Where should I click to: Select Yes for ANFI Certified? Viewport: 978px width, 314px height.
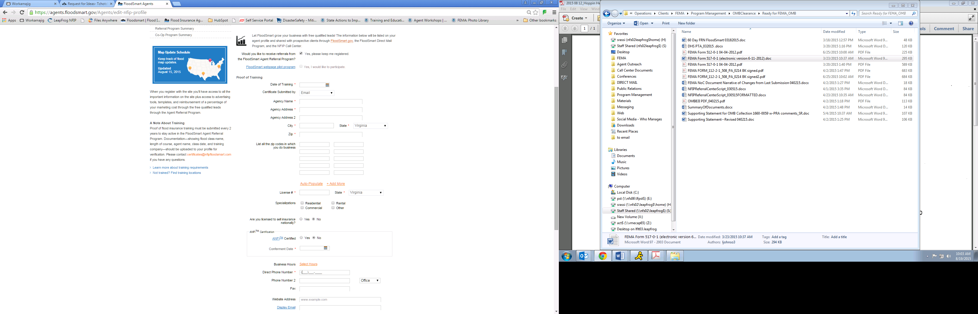point(301,238)
